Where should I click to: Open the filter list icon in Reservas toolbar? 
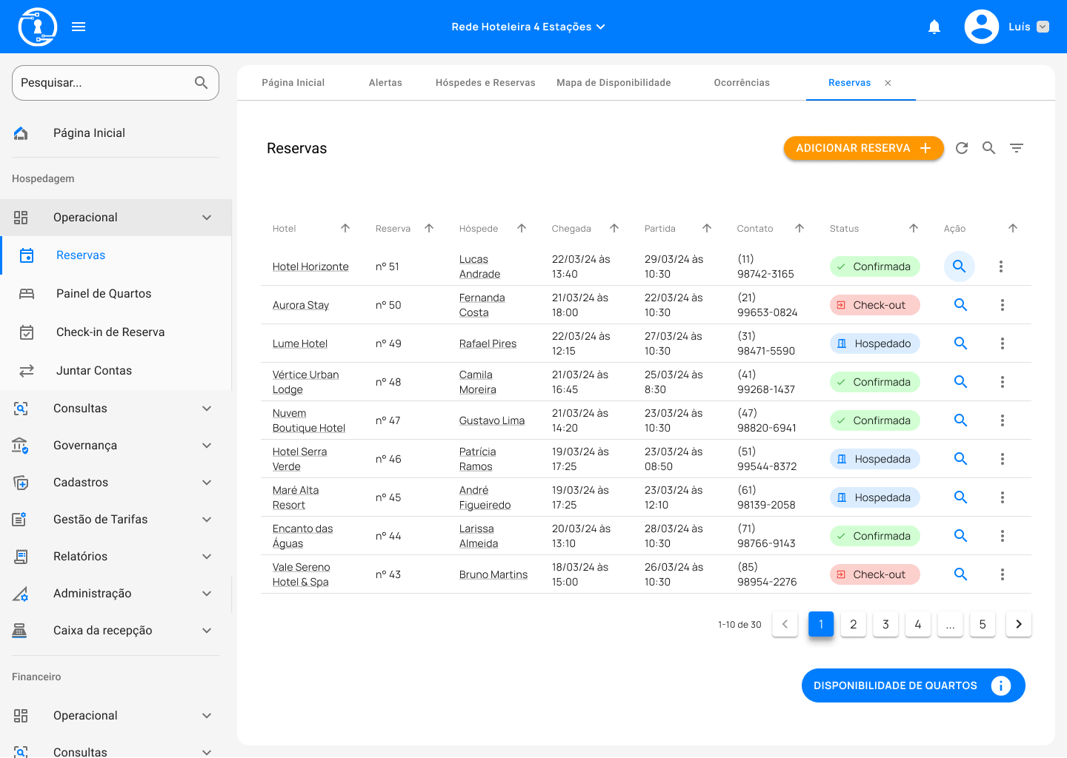coord(1017,148)
